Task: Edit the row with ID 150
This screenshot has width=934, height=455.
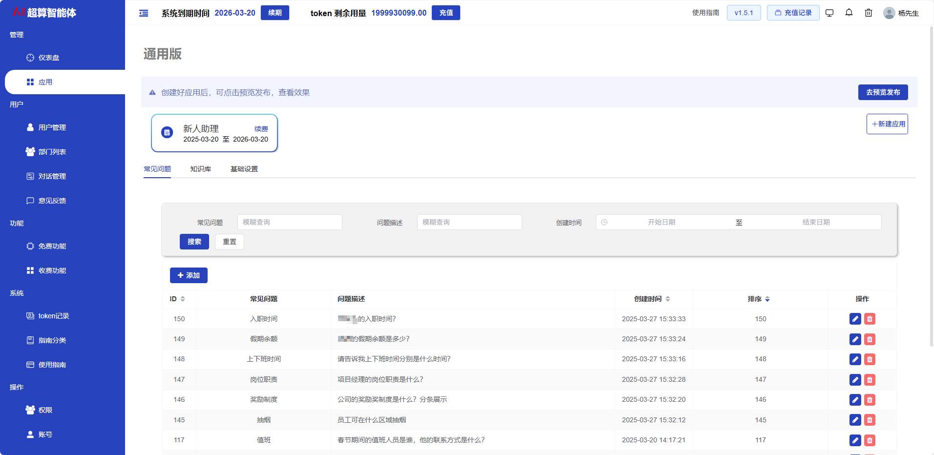Action: [855, 319]
